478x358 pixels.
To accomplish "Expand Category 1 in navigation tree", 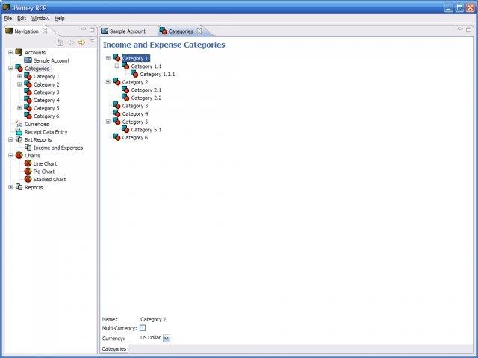I will tap(19, 76).
